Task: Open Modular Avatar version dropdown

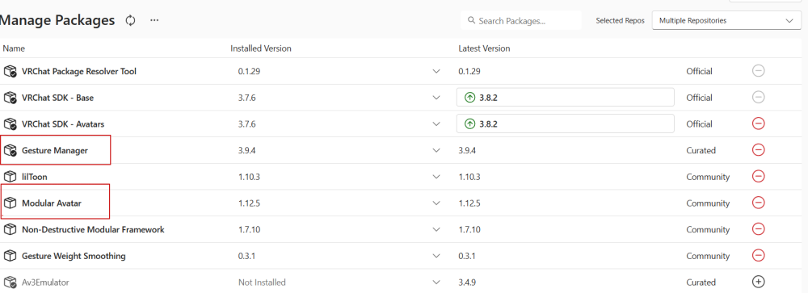Action: click(436, 203)
